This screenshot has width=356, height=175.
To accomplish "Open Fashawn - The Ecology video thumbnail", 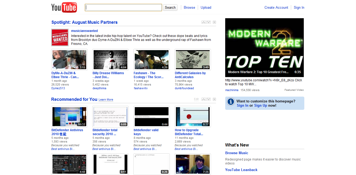I will pyautogui.click(x=152, y=60).
